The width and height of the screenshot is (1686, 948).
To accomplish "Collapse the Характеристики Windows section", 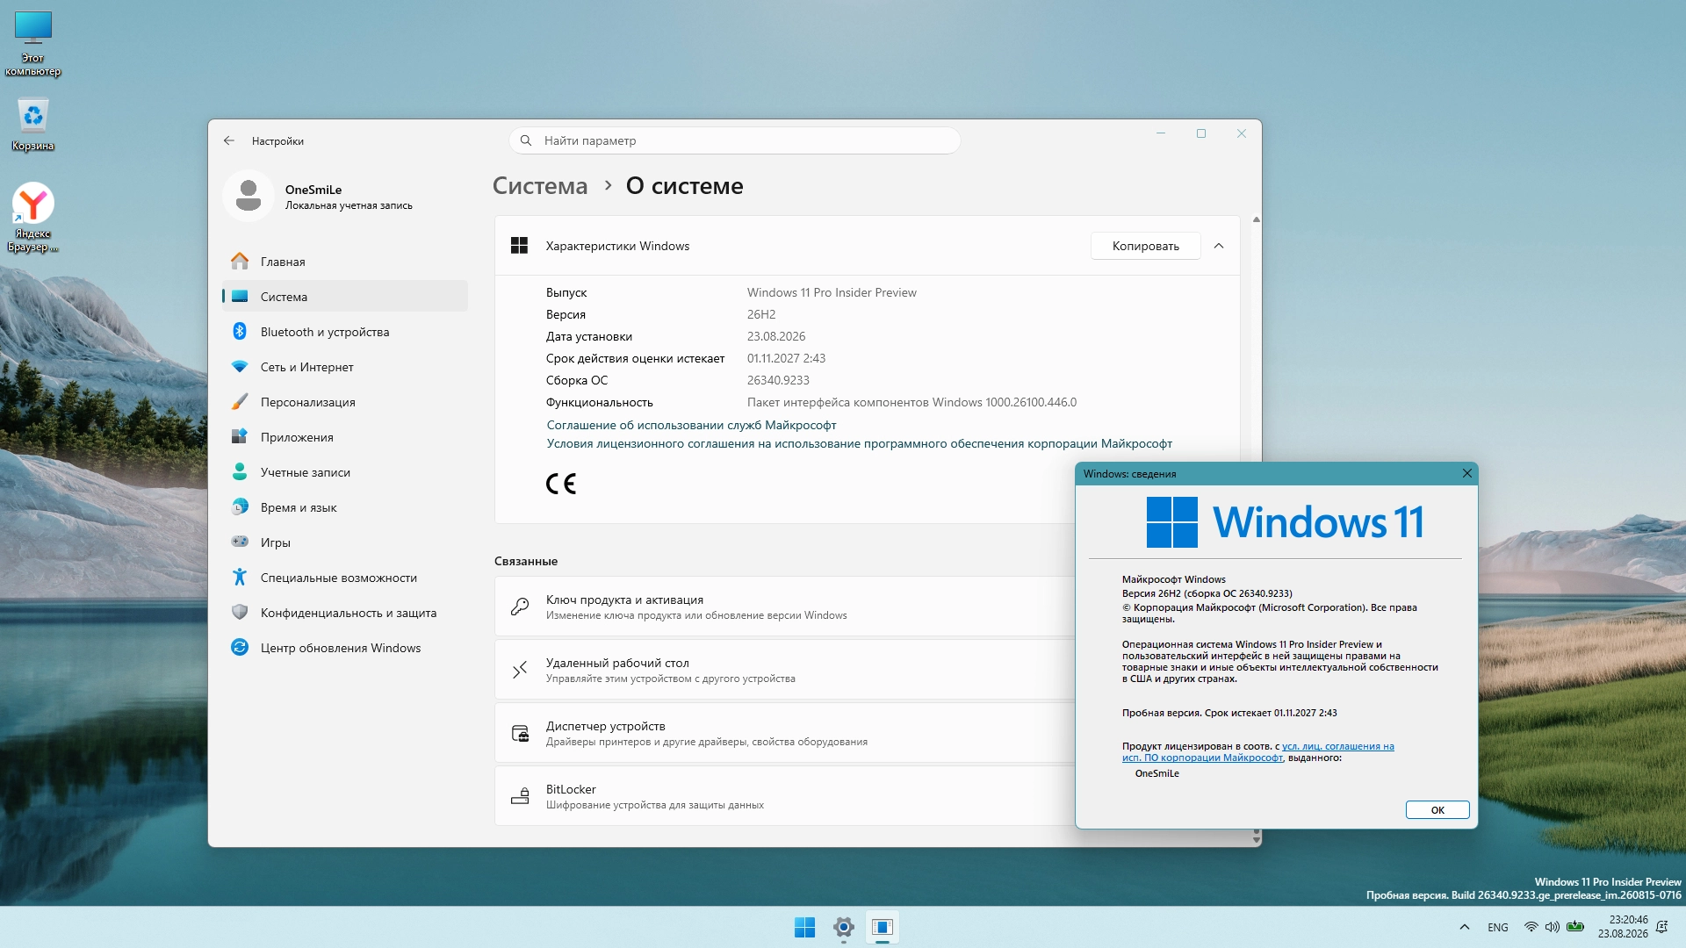I will coord(1219,246).
